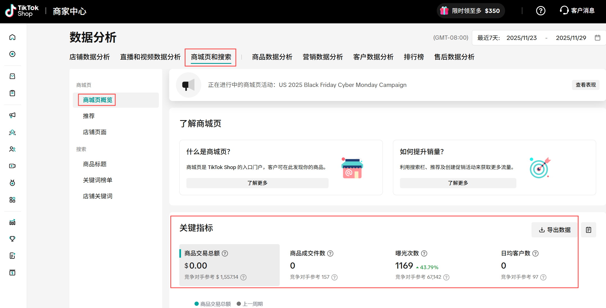The width and height of the screenshot is (606, 308).
Task: Click the help icon next to 商品交易总额
Action: pyautogui.click(x=225, y=253)
